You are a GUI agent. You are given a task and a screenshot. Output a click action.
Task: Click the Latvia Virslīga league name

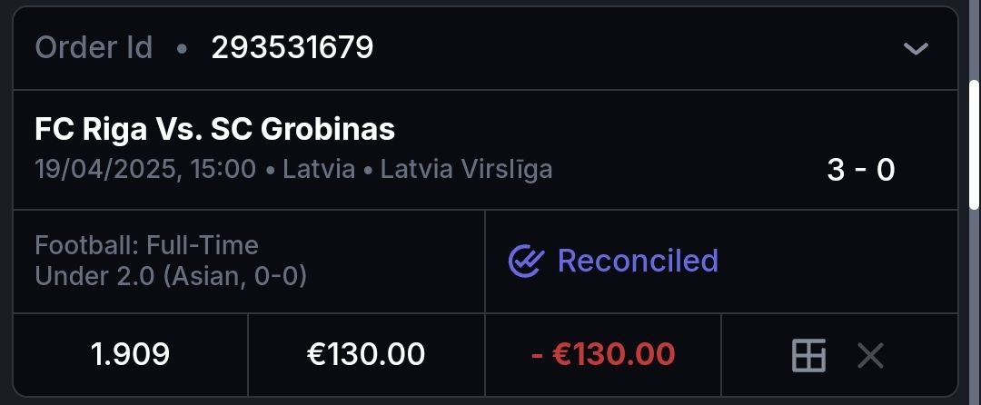coord(466,169)
